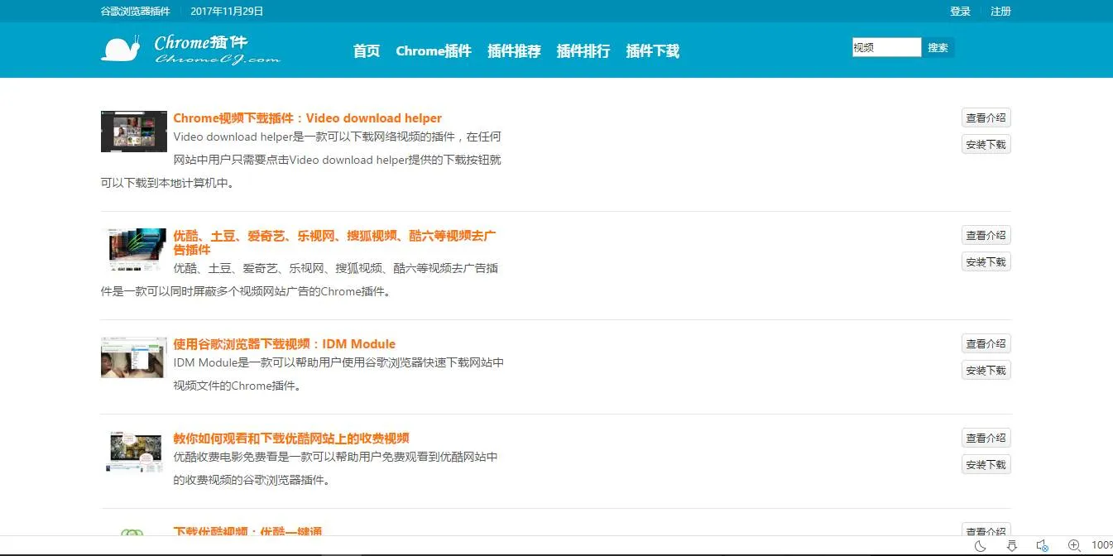Click description text starting '优酷收费电影免费看'
The image size is (1113, 556).
point(336,468)
